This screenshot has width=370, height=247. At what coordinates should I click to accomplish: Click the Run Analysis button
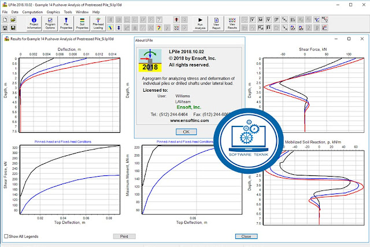tap(200, 23)
